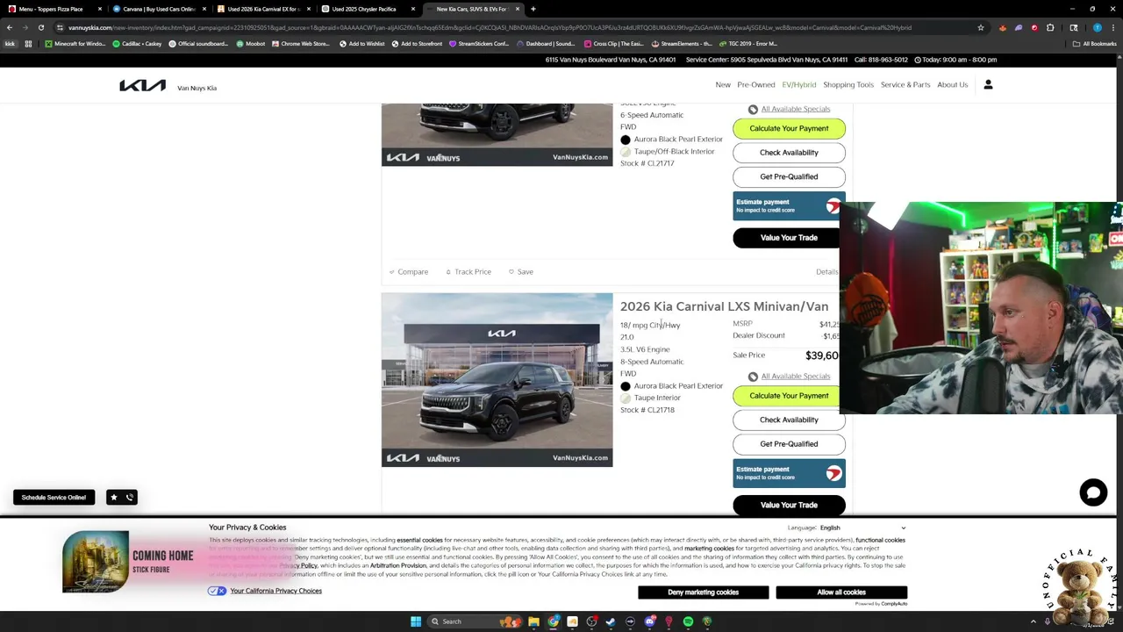
Task: Open the EV/Hybrid navigation menu
Action: 799,85
